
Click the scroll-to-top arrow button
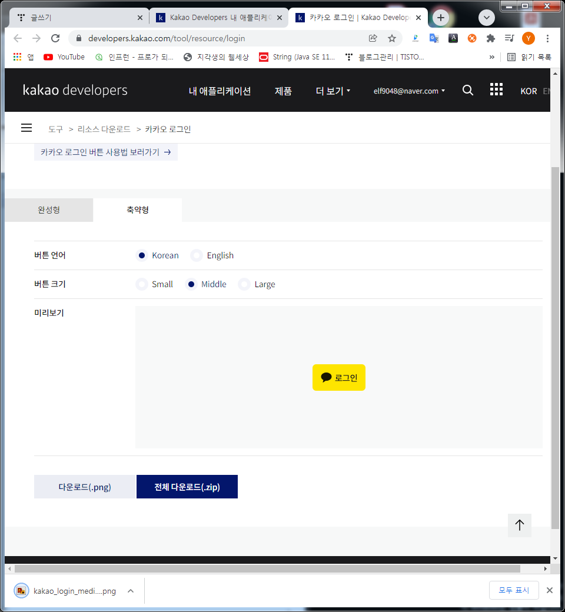(519, 525)
